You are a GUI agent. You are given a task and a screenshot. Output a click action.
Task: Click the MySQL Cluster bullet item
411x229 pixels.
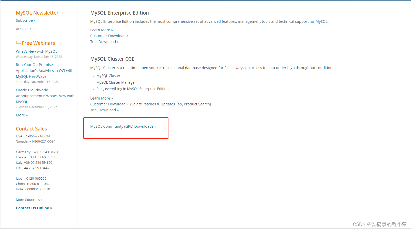click(x=108, y=76)
